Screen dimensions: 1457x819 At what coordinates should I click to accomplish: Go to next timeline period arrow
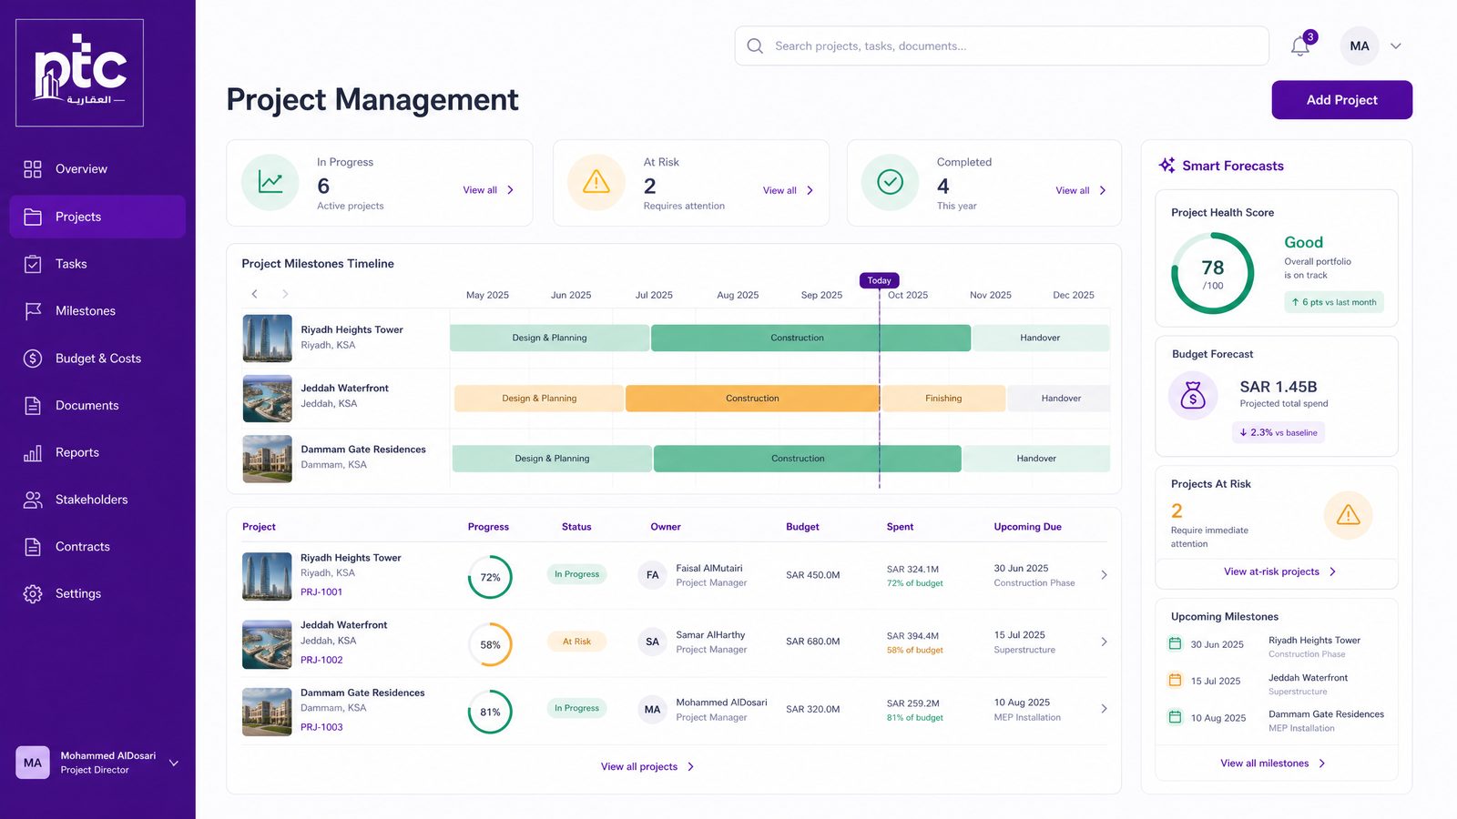(285, 294)
